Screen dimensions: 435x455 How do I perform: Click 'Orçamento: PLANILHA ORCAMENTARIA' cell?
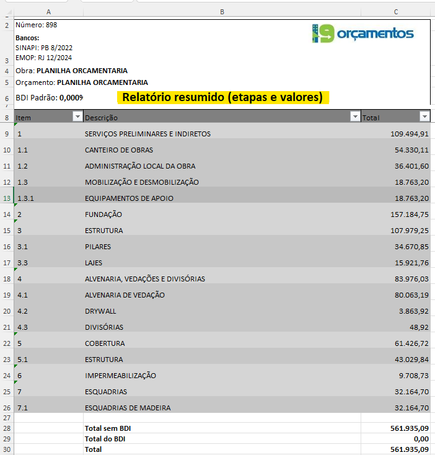point(82,82)
